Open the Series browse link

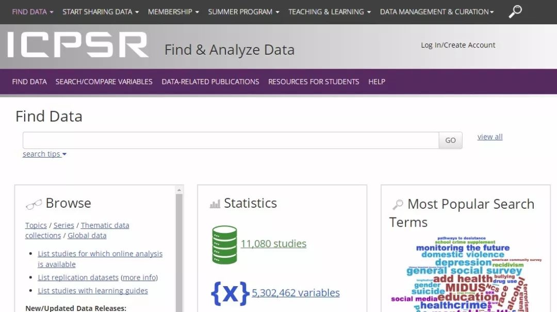coord(64,225)
